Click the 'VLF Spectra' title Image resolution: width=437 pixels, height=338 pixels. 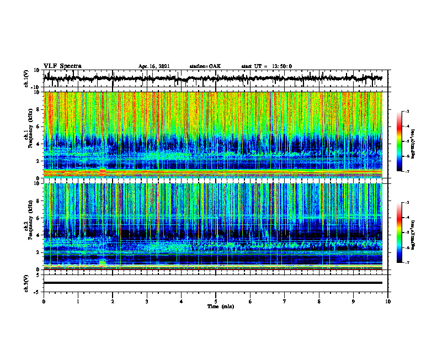click(x=62, y=66)
